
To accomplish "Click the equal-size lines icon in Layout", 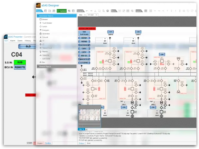I will (184, 11).
